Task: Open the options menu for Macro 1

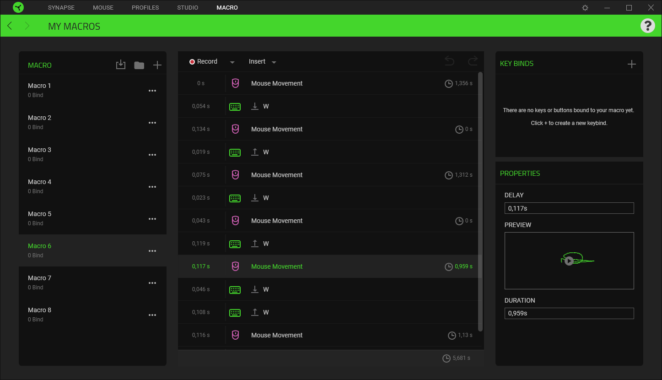Action: 152,91
